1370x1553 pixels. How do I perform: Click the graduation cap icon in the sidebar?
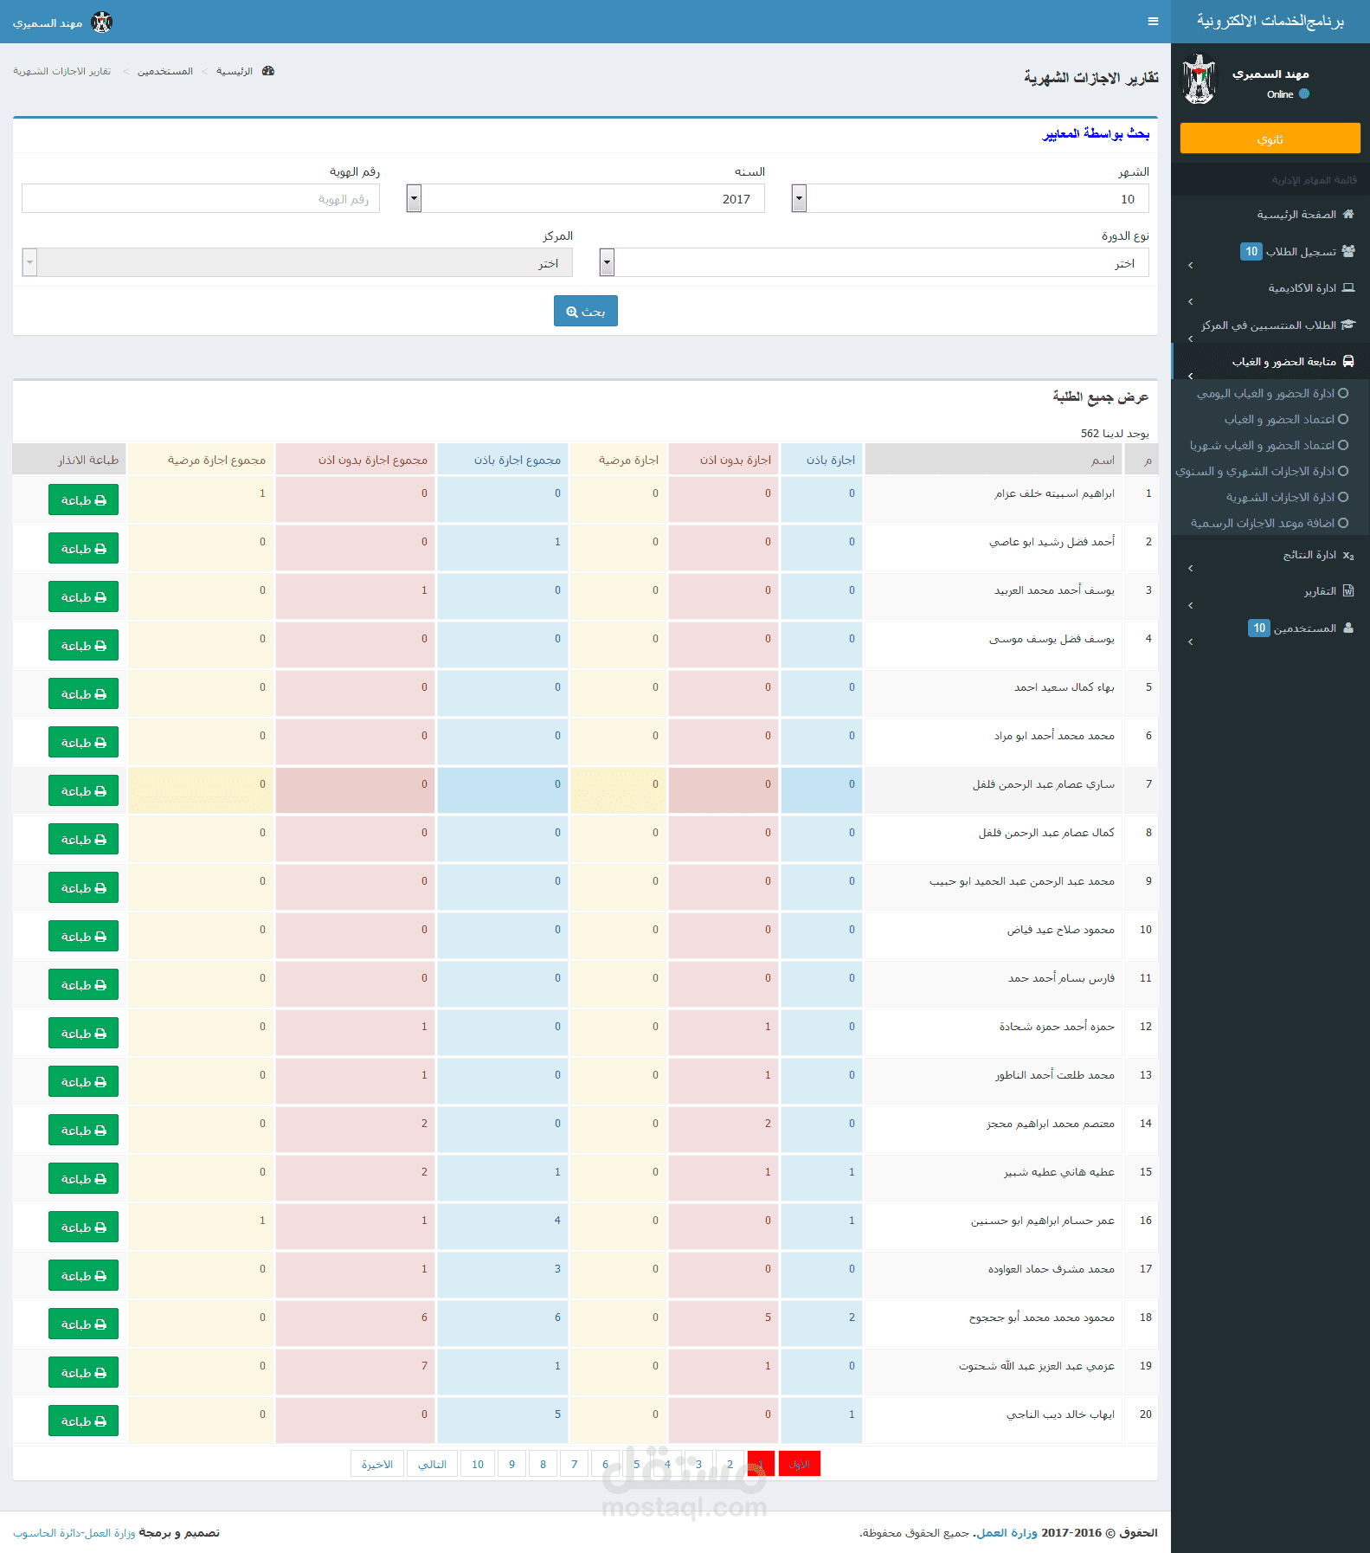coord(1348,325)
